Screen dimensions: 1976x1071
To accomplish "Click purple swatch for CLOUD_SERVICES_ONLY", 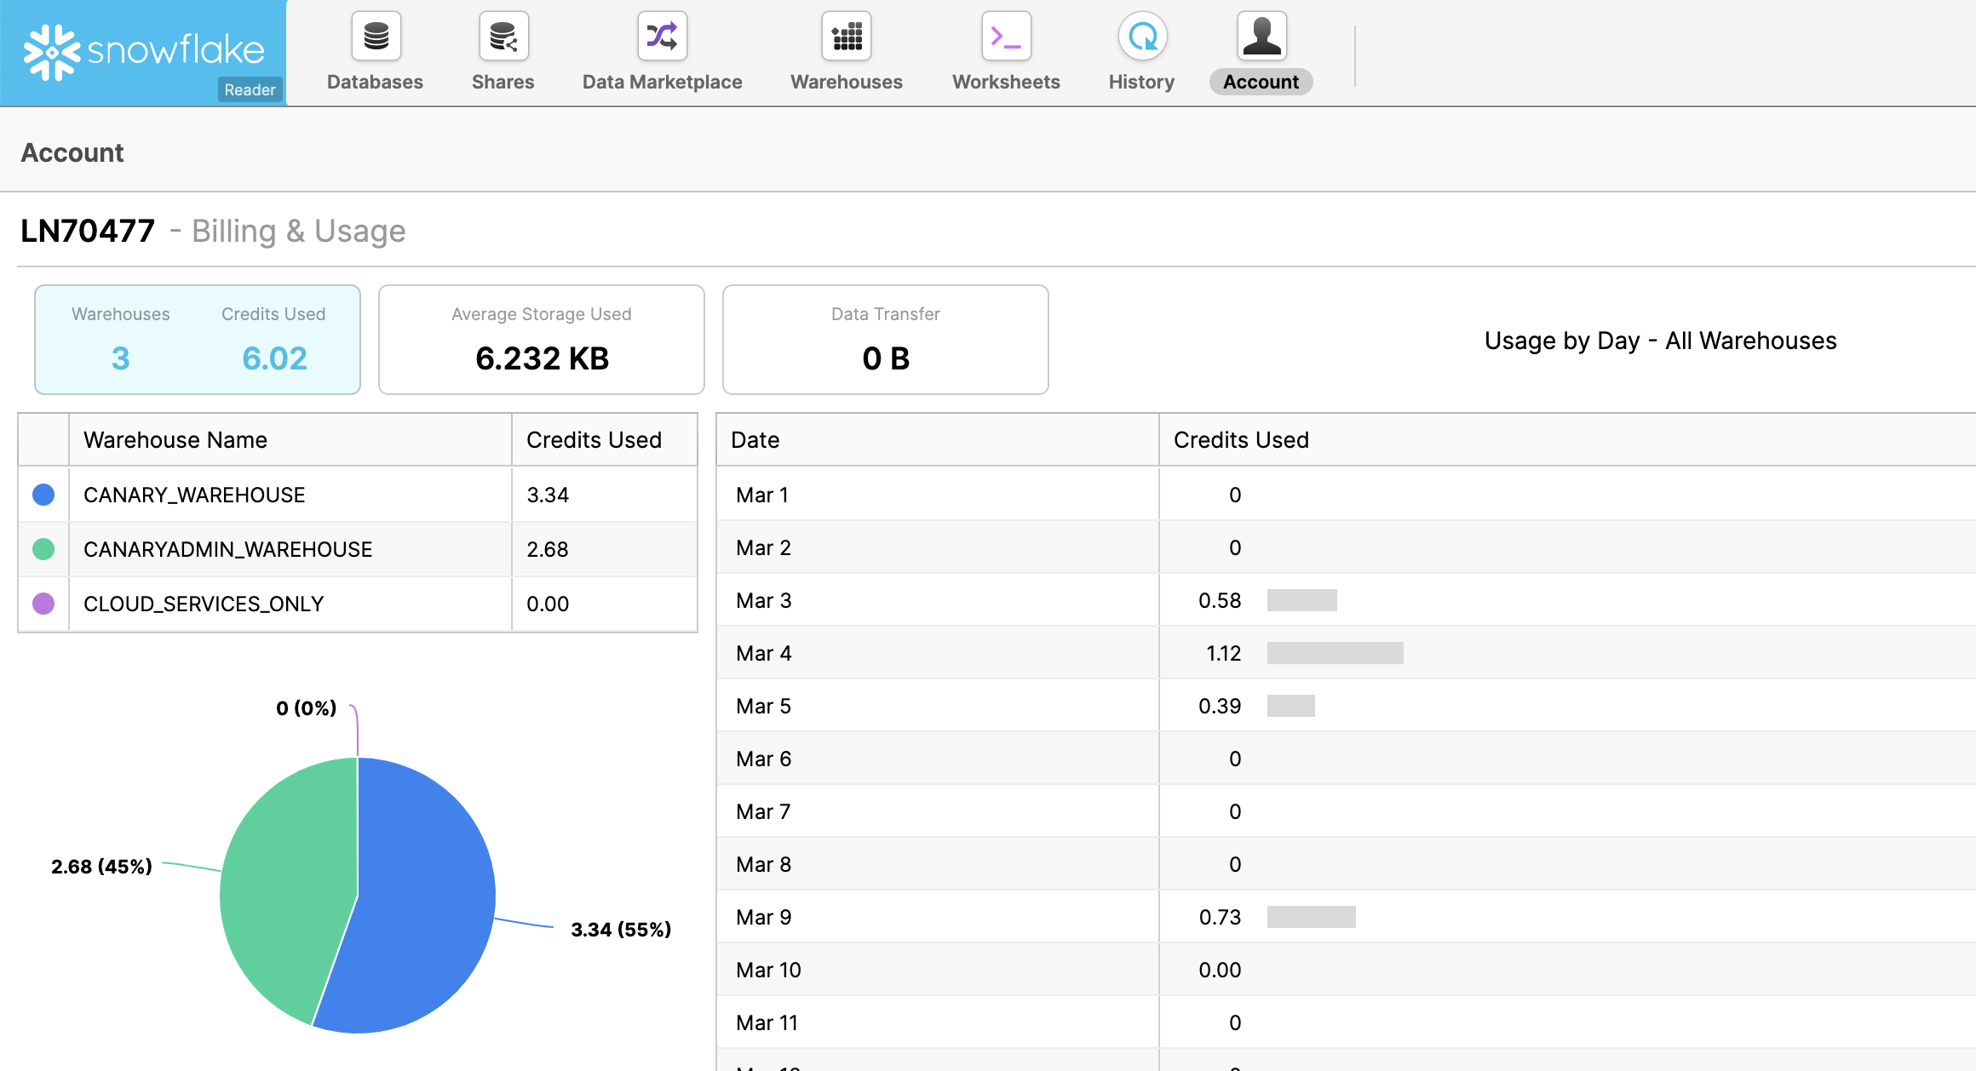I will pos(43,604).
